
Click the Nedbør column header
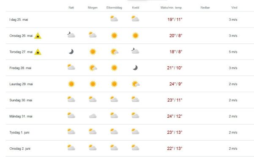click(205, 8)
